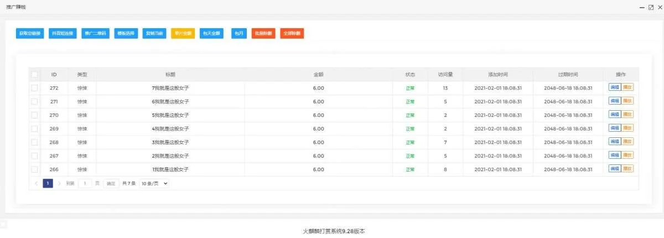Check the checkbox for row ID 272
The width and height of the screenshot is (664, 238).
point(34,88)
